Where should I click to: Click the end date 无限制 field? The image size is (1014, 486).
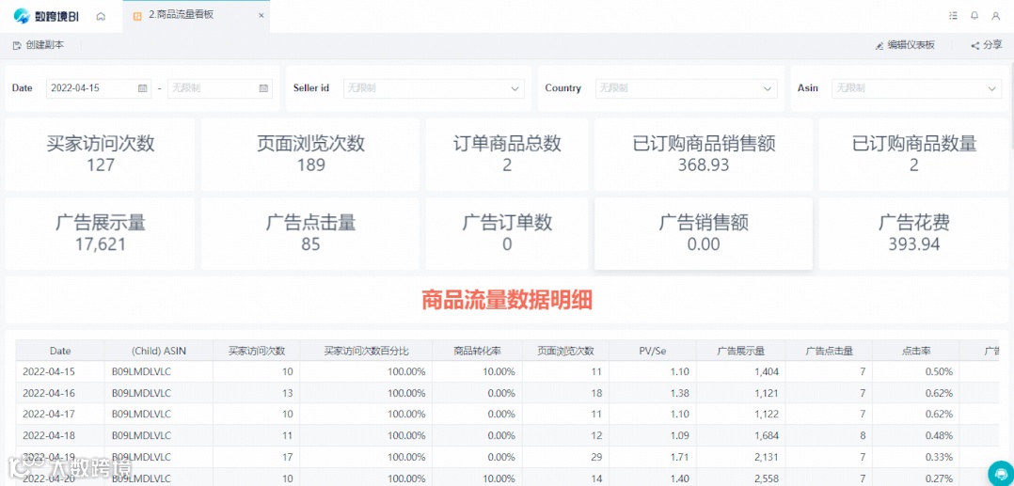pyautogui.click(x=220, y=88)
